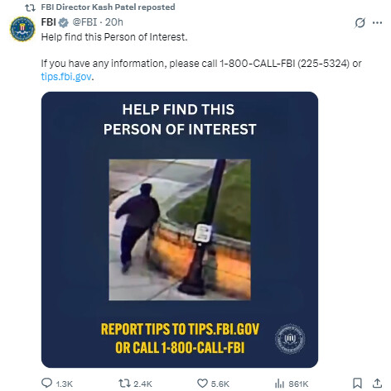The width and height of the screenshot is (391, 391).
Task: Click the 1.3K replies count
Action: coord(65,384)
